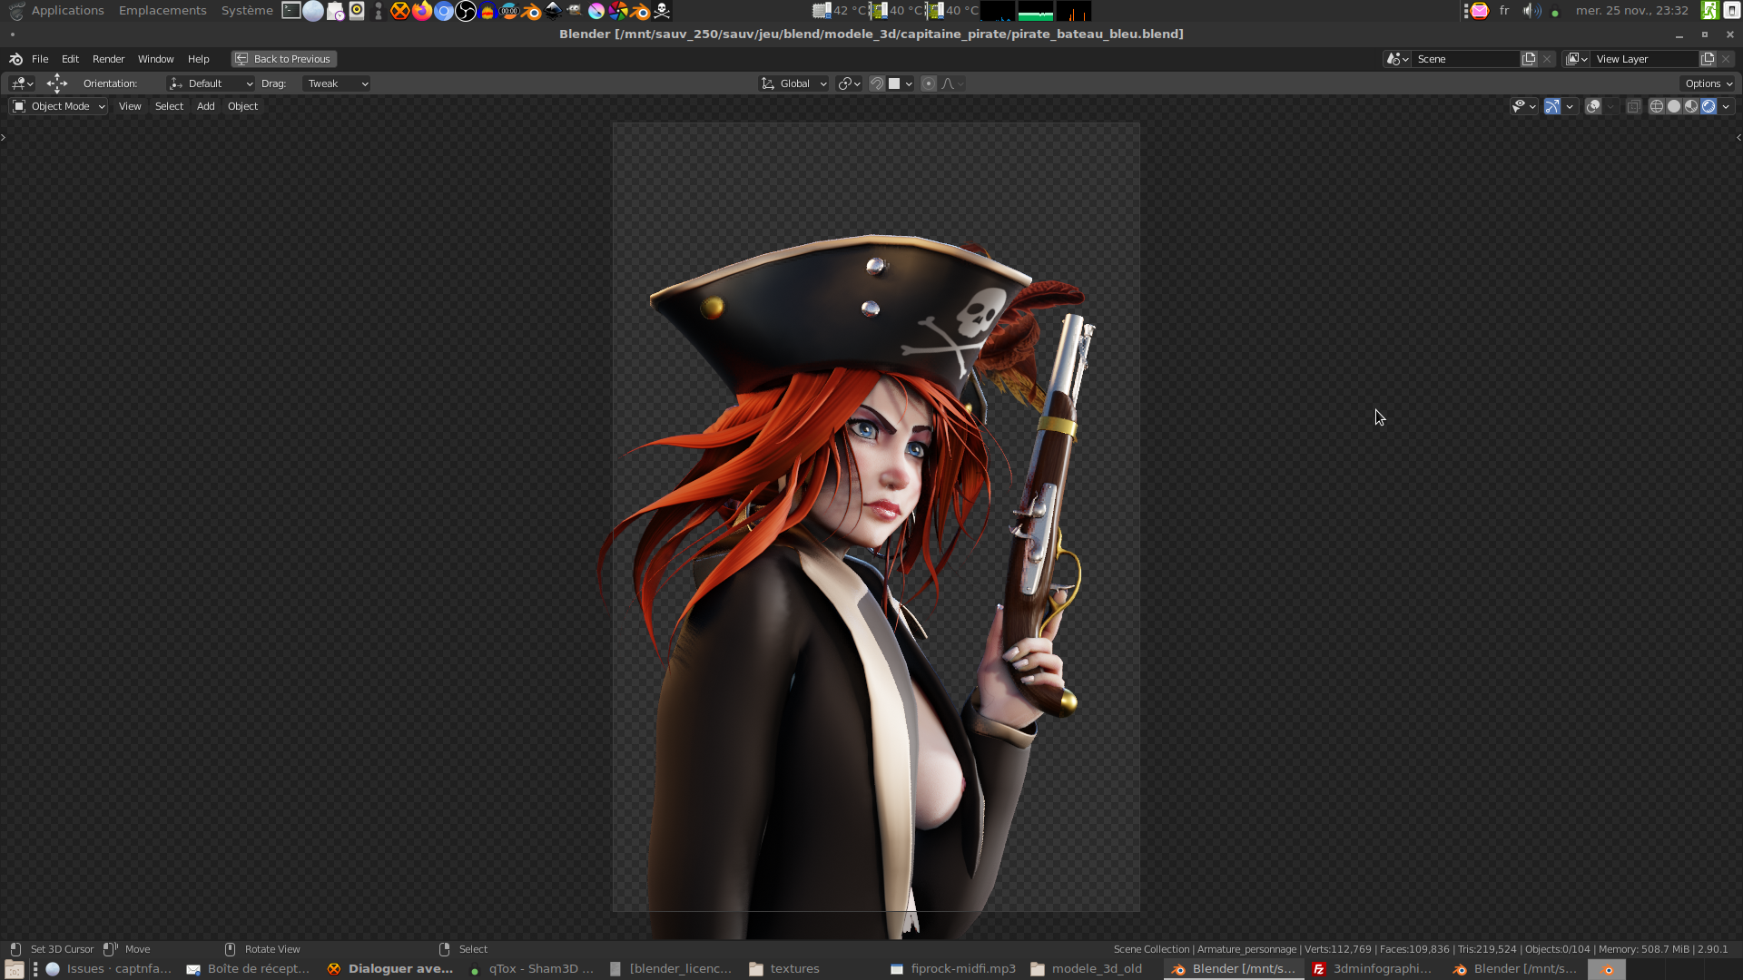The image size is (1743, 980).
Task: Click the volume speaker tray icon
Action: coord(1531,11)
